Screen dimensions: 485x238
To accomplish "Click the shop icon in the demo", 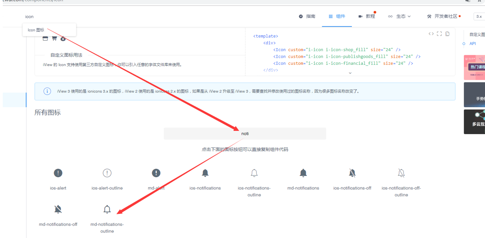I will [45, 38].
